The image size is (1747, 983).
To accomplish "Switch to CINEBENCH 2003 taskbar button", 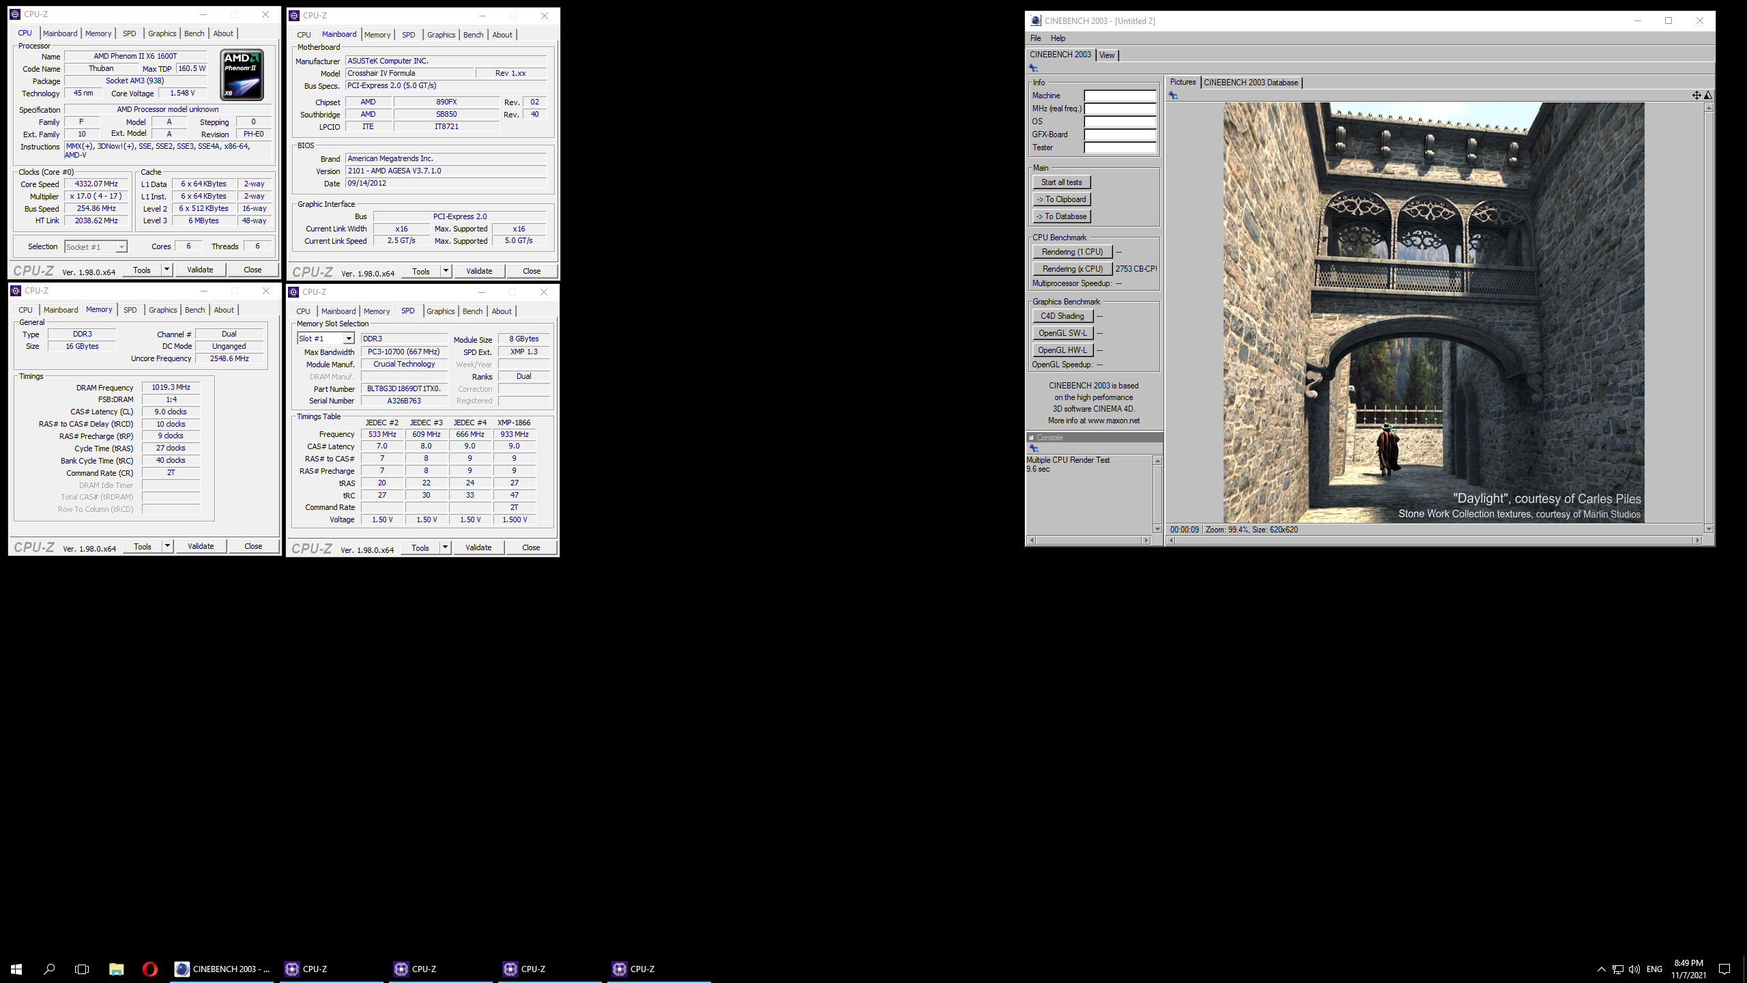I will pyautogui.click(x=223, y=969).
